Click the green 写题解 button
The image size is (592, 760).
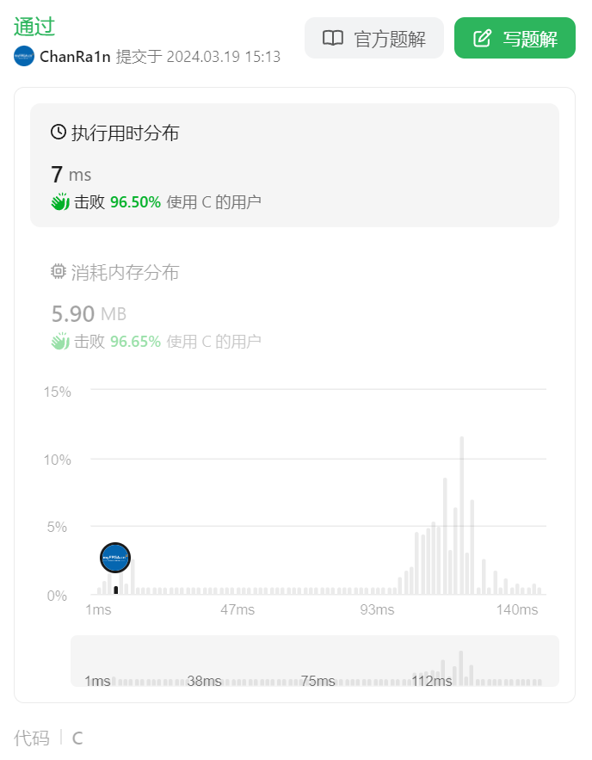click(515, 38)
